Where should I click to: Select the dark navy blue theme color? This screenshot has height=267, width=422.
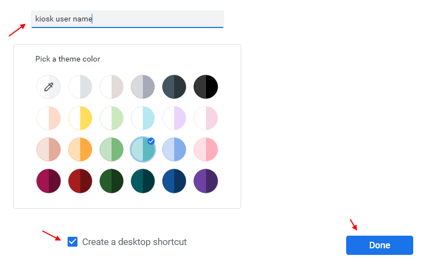tap(174, 181)
